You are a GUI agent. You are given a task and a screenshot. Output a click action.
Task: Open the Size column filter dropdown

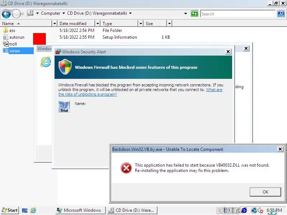click(x=169, y=24)
